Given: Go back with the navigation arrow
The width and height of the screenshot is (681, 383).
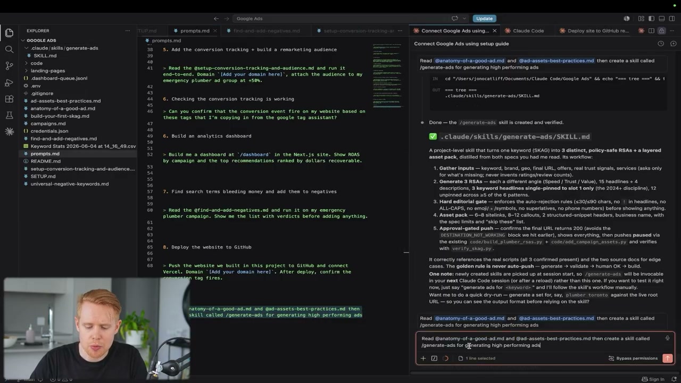Looking at the screenshot, I should [x=216, y=19].
